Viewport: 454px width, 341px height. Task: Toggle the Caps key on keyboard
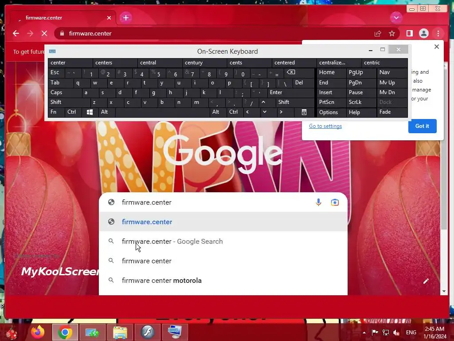[65, 92]
